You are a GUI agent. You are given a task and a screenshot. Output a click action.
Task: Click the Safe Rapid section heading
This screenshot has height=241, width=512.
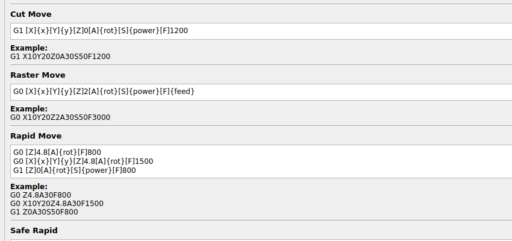coord(34,230)
